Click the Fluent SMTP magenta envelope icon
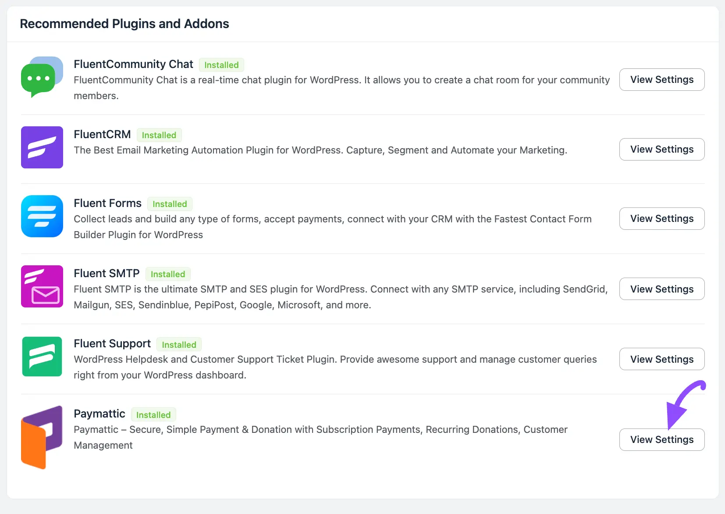The width and height of the screenshot is (725, 514). tap(42, 286)
